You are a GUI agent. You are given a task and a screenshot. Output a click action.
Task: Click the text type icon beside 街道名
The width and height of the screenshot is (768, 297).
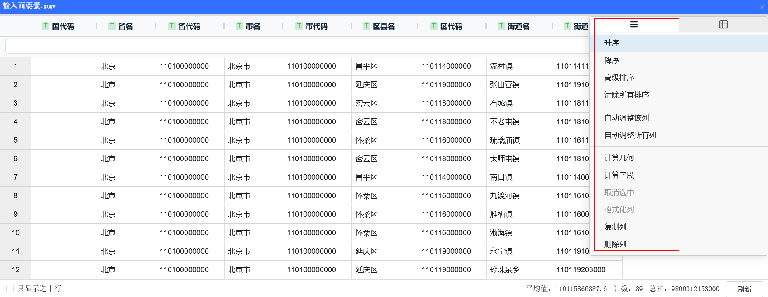[501, 26]
